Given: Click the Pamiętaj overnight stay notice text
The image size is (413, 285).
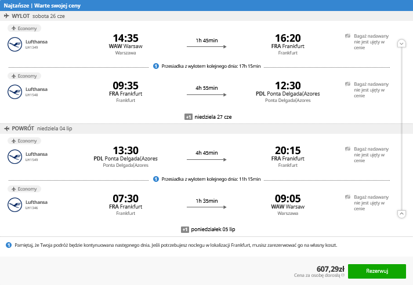Looking at the screenshot, I should pyautogui.click(x=176, y=245).
